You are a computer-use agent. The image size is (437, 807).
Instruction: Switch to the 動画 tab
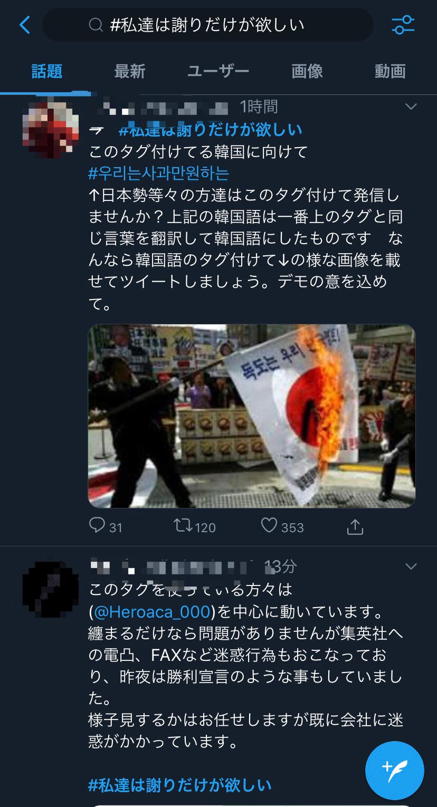(x=390, y=71)
